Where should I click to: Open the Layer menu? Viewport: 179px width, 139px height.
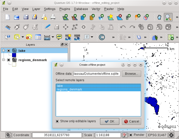(x=36, y=9)
